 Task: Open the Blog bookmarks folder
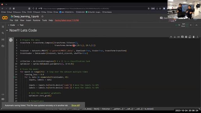44,12
